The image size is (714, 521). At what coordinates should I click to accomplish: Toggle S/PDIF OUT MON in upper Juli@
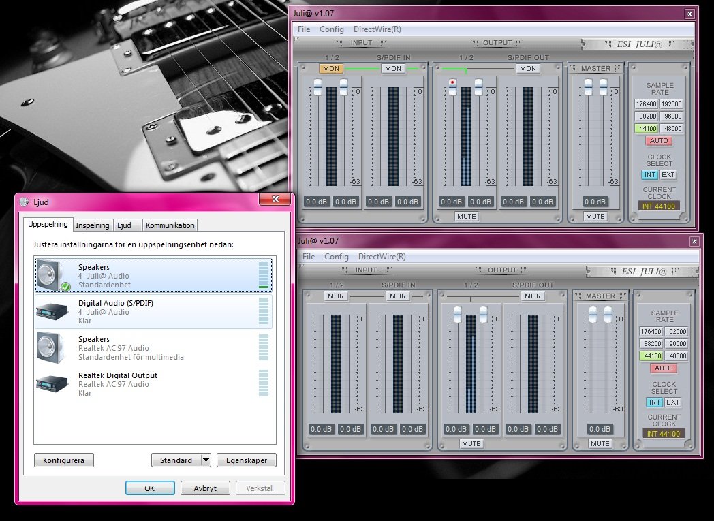click(x=528, y=69)
